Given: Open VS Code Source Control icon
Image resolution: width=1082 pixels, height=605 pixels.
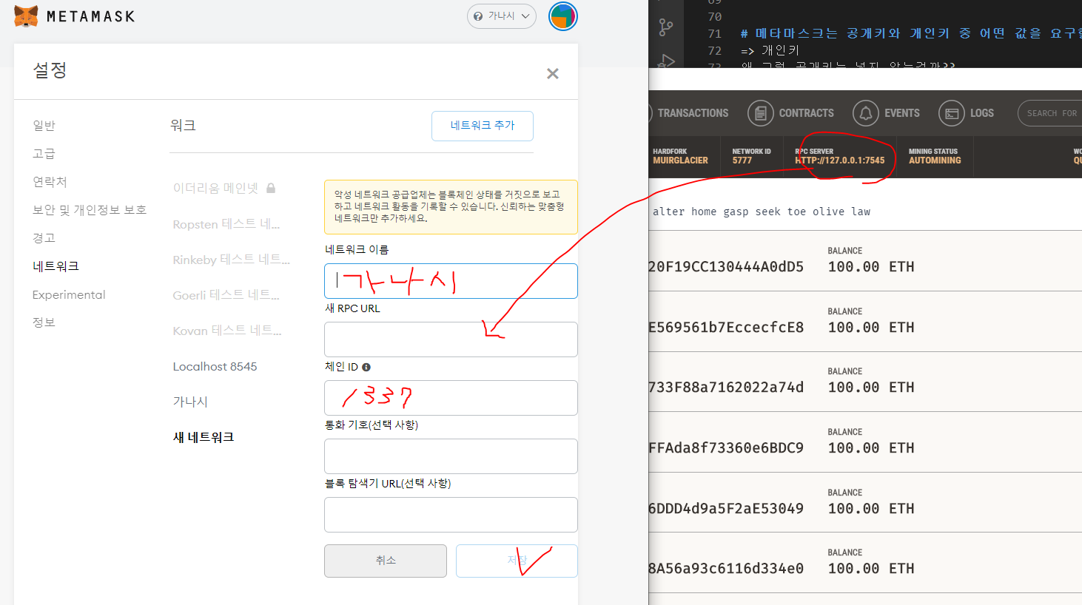Looking at the screenshot, I should 666,28.
